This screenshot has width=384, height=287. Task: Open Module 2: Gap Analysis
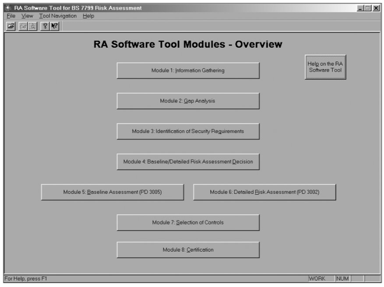(x=188, y=101)
